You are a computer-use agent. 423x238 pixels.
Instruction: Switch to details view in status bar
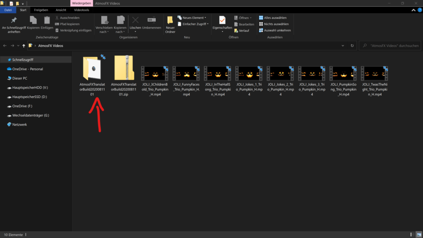412,235
